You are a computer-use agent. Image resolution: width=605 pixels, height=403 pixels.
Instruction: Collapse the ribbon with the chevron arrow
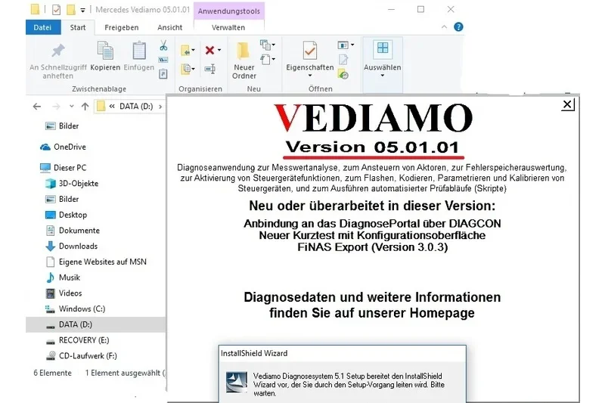pyautogui.click(x=444, y=27)
